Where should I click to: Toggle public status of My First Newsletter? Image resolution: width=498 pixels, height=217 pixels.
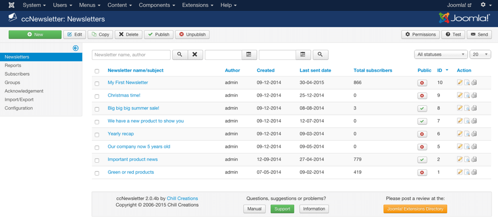[422, 83]
